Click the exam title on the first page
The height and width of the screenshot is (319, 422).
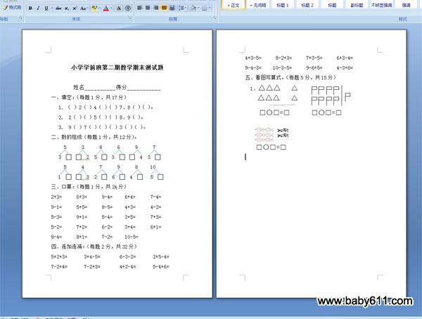click(117, 67)
